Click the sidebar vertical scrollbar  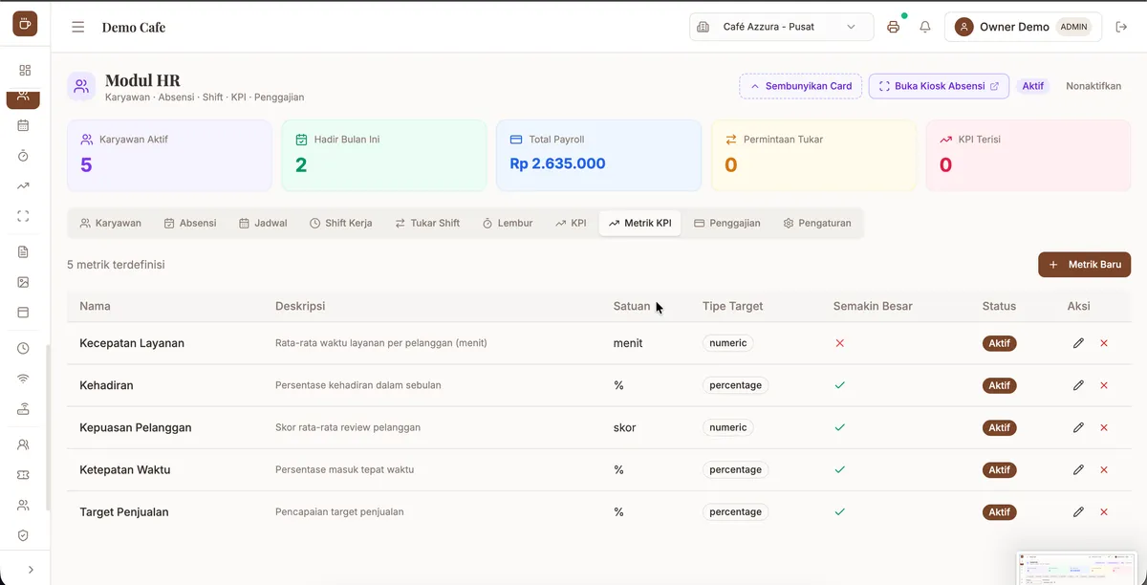pos(47,425)
